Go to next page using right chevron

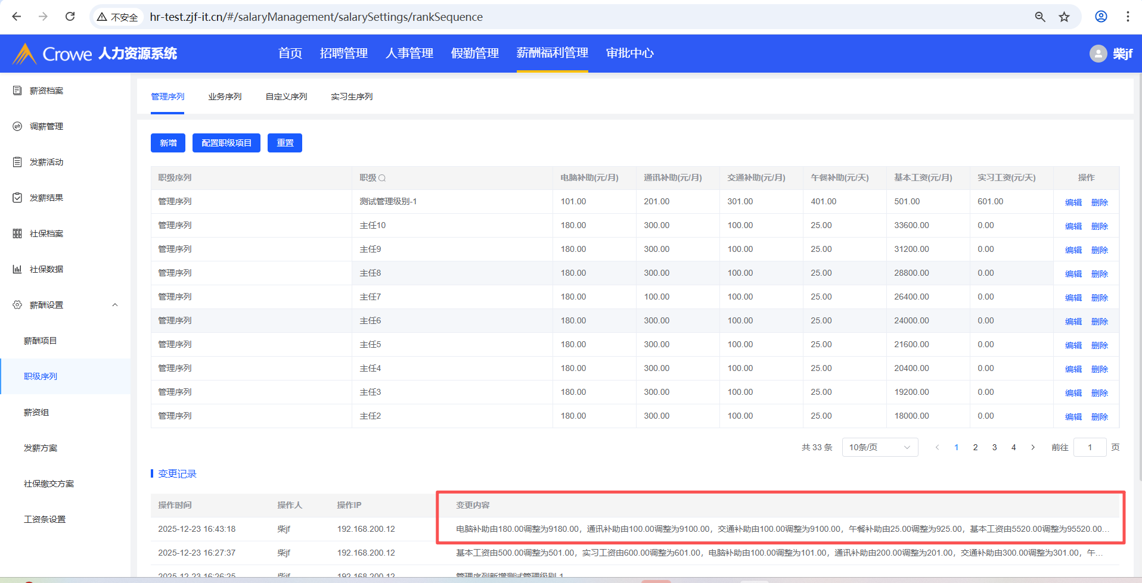point(1033,447)
